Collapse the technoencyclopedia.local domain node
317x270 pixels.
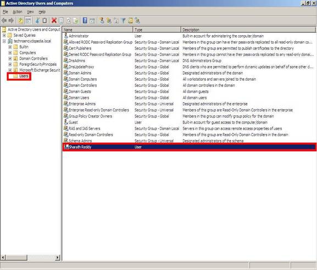coord(4,41)
